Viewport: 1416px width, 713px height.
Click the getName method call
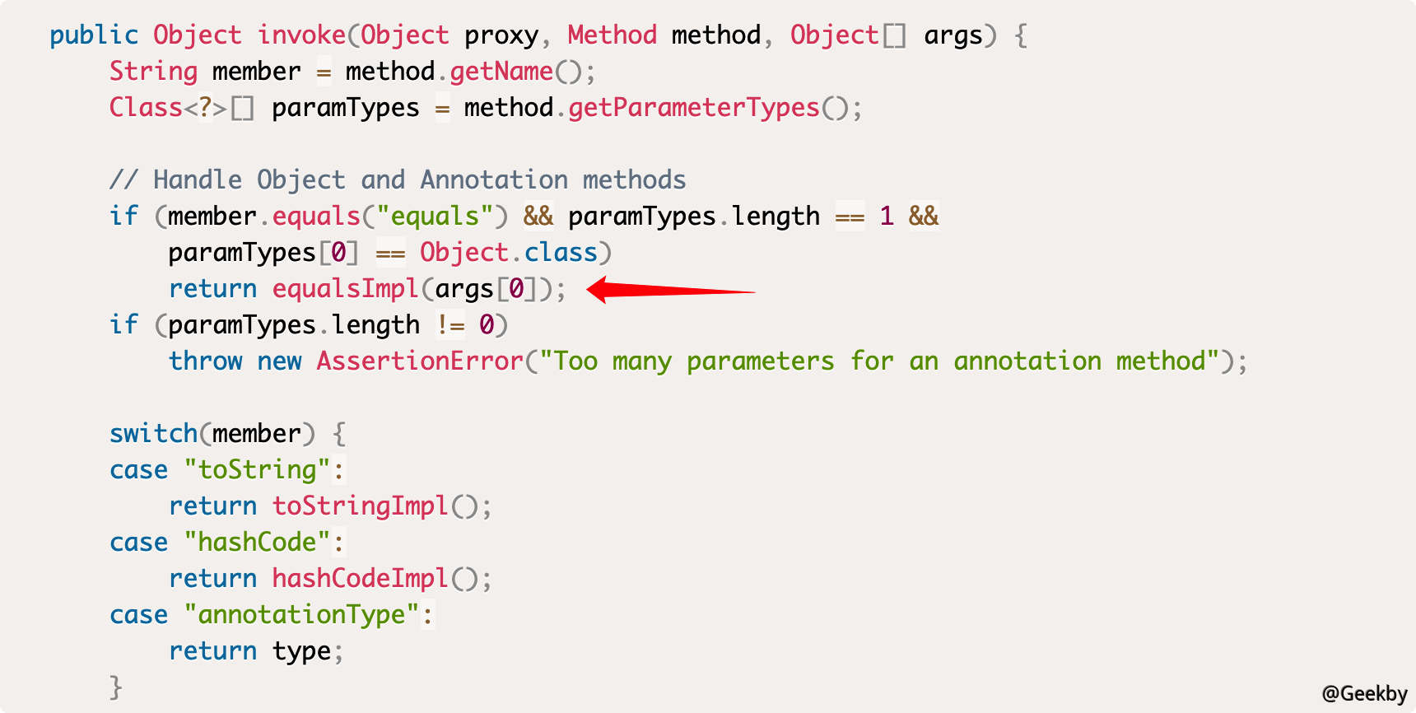coord(501,72)
